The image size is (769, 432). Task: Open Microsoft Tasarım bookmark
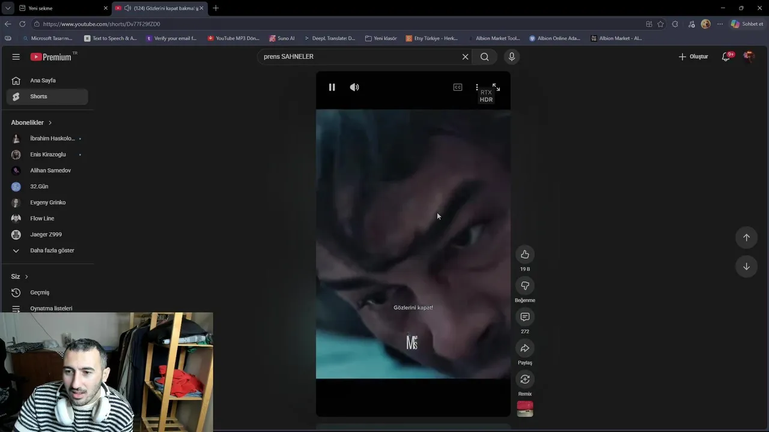click(47, 38)
